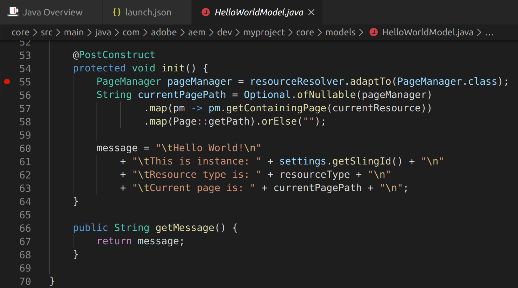Screen dimensions: 518x288
Task: Click the red Java icon on HelloWorldModel.java tab
Action: point(206,12)
